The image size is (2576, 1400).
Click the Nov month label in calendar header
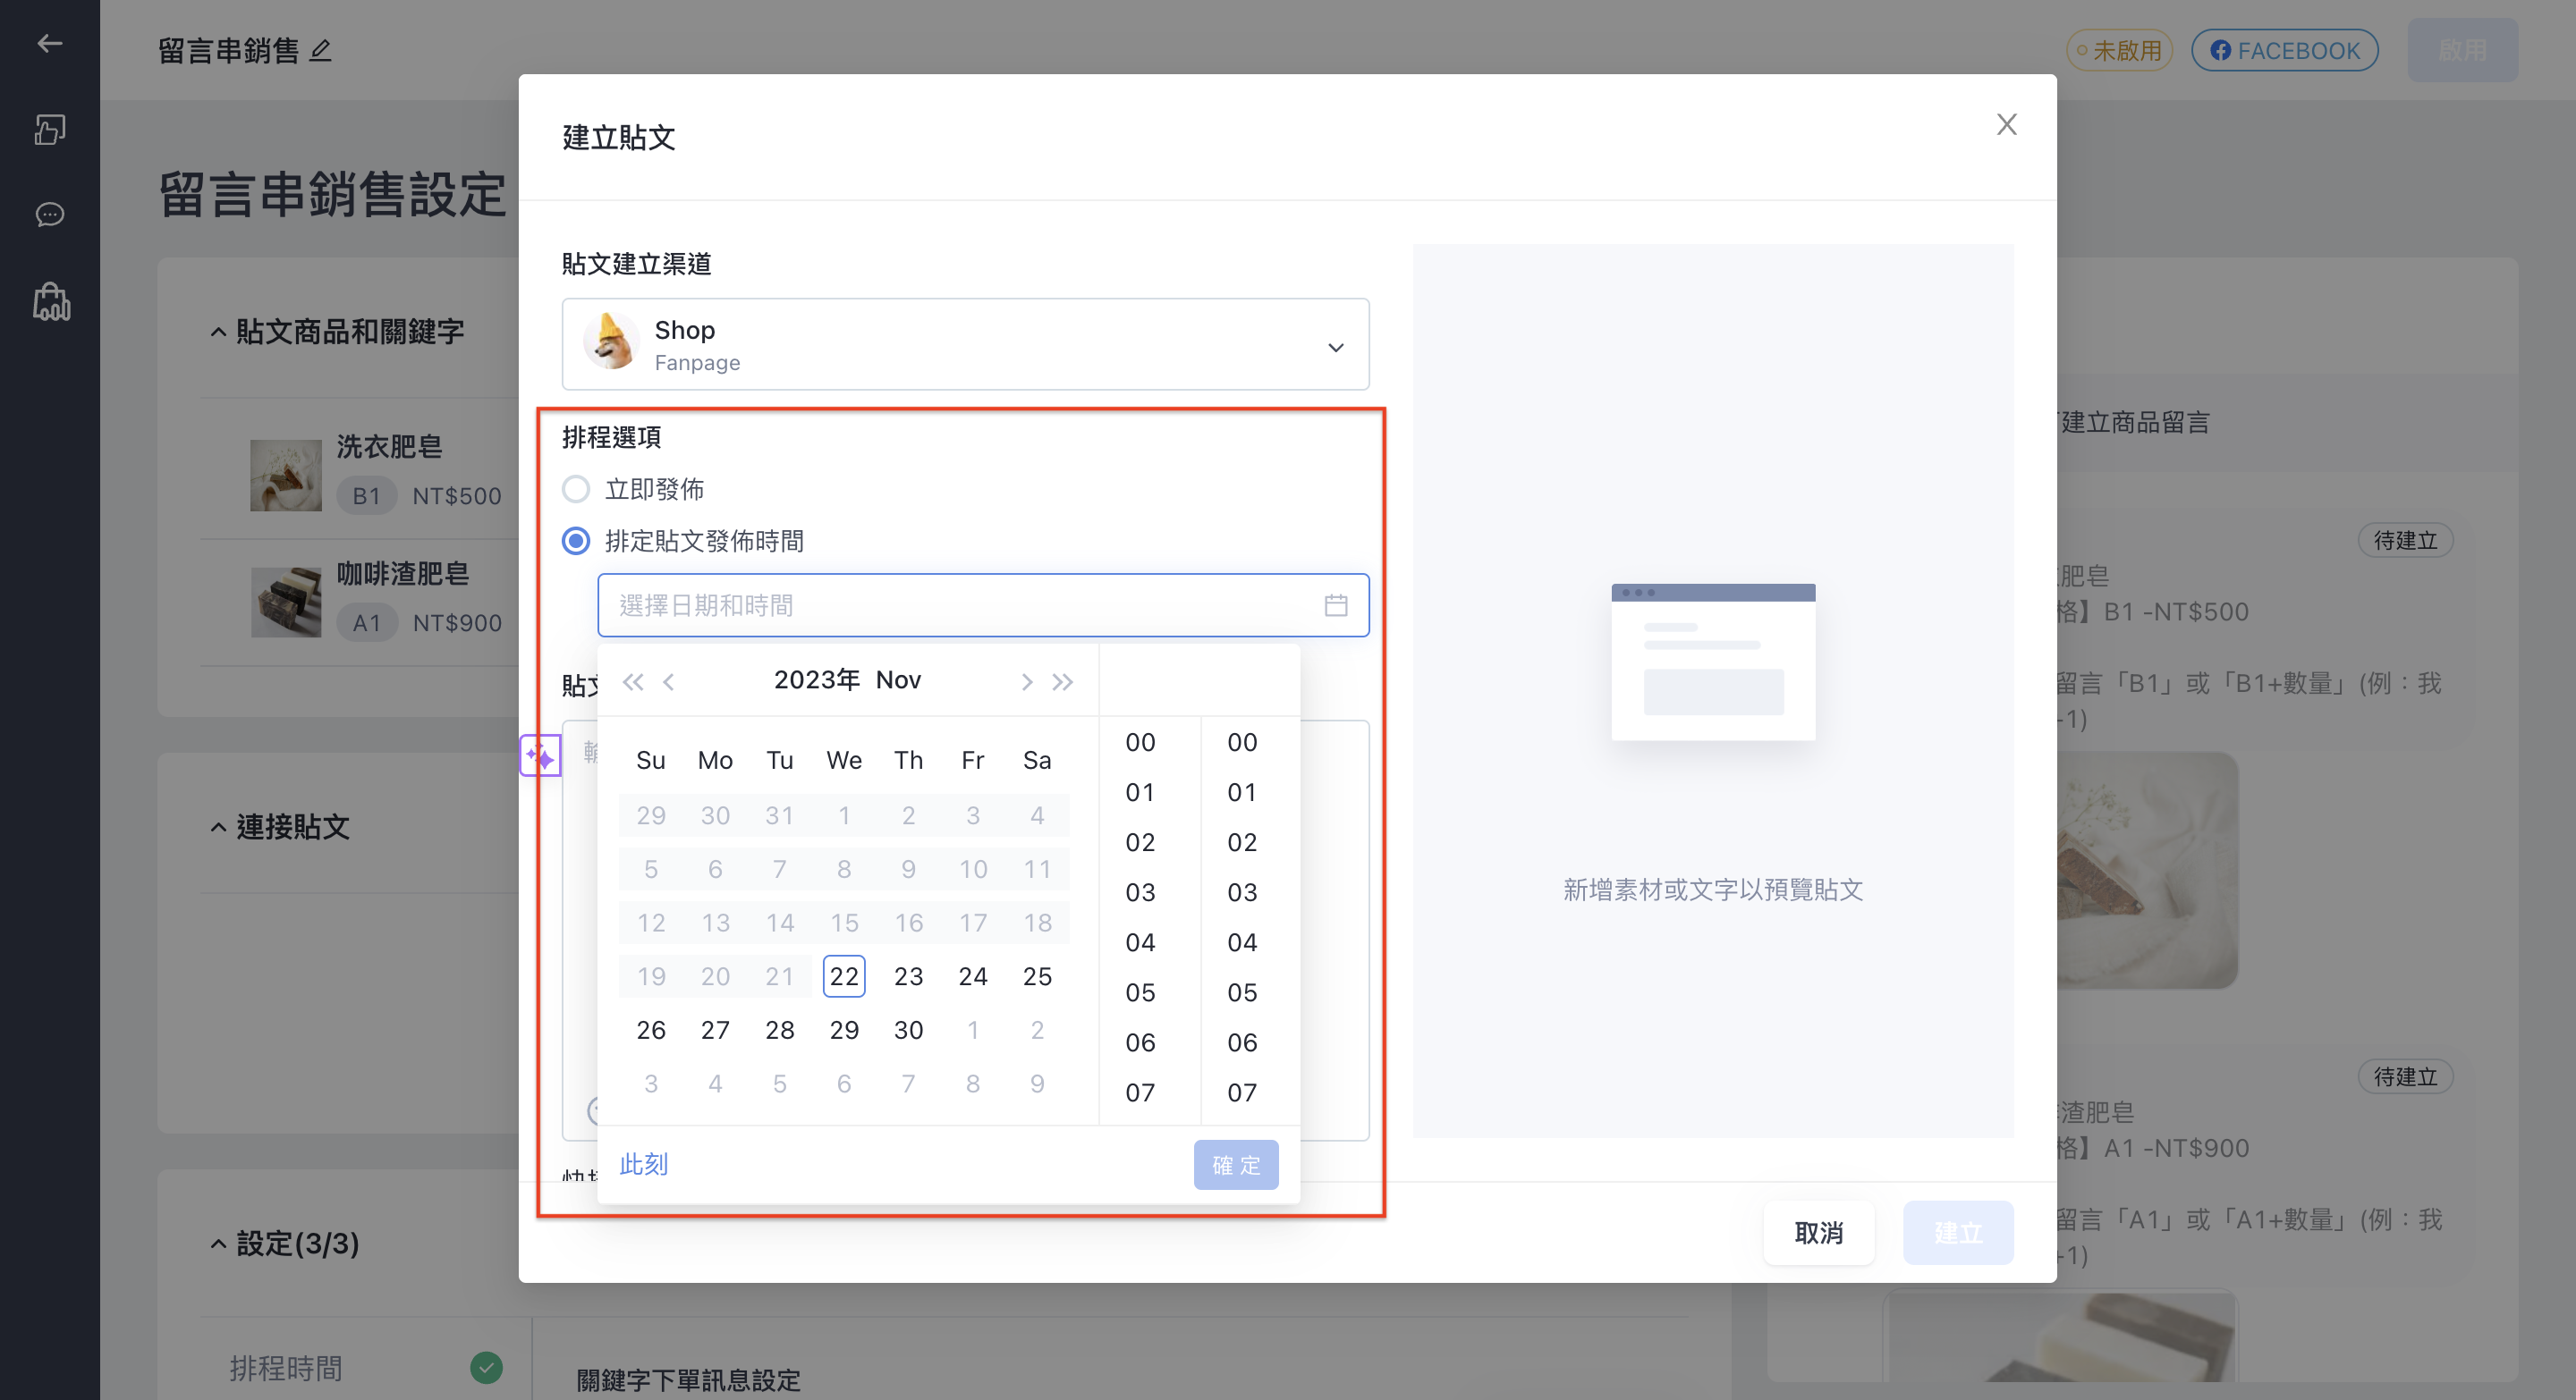(x=898, y=680)
